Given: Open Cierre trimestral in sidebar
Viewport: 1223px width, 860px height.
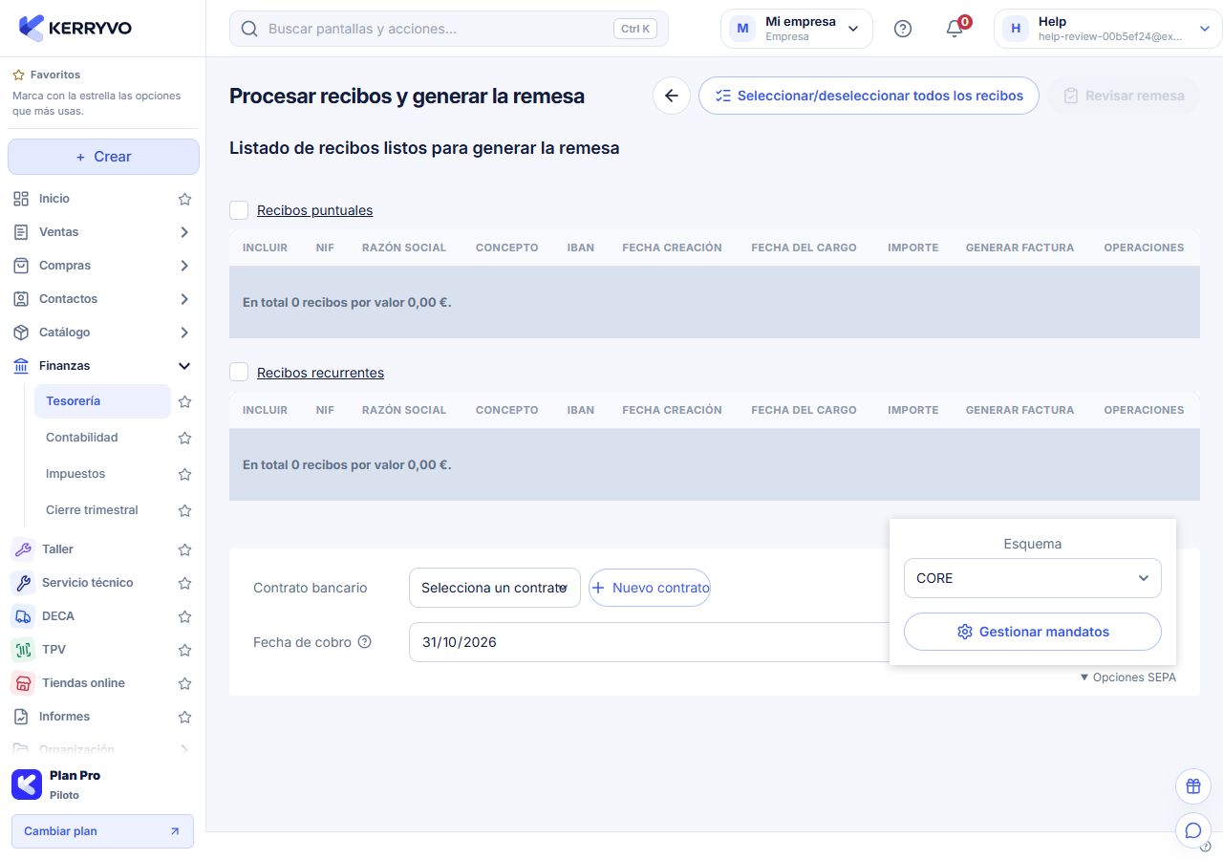Looking at the screenshot, I should pos(92,510).
